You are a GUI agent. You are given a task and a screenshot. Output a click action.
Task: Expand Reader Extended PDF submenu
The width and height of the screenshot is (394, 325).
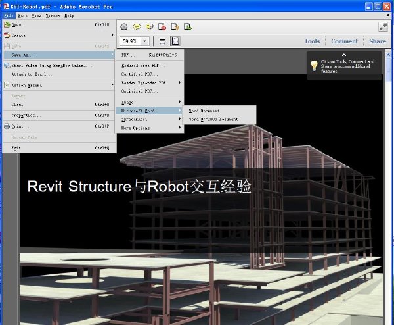coord(150,83)
